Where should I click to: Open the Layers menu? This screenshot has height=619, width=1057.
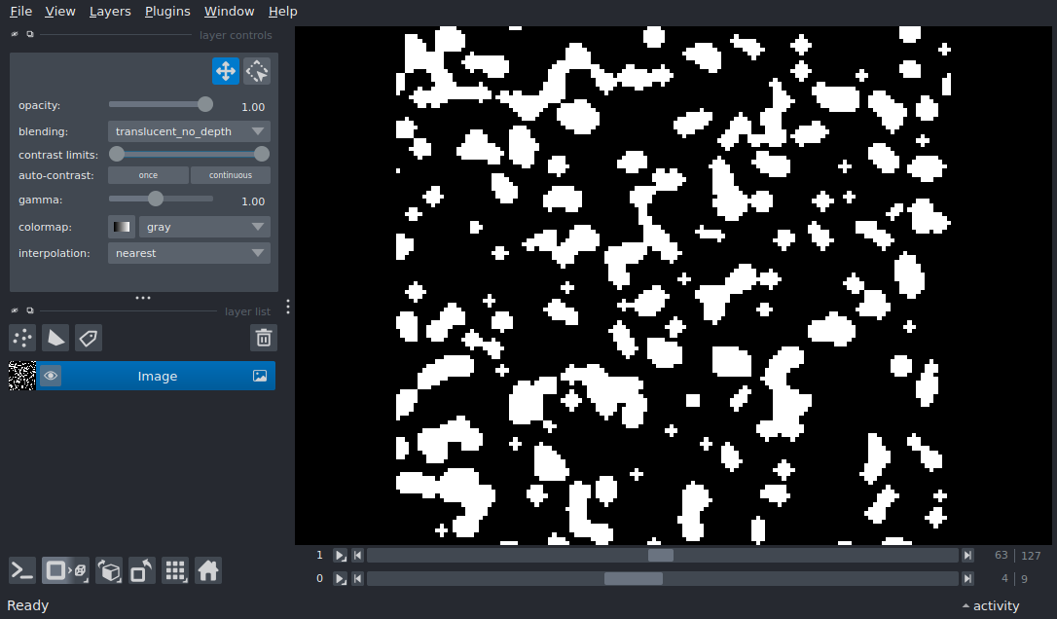point(110,12)
